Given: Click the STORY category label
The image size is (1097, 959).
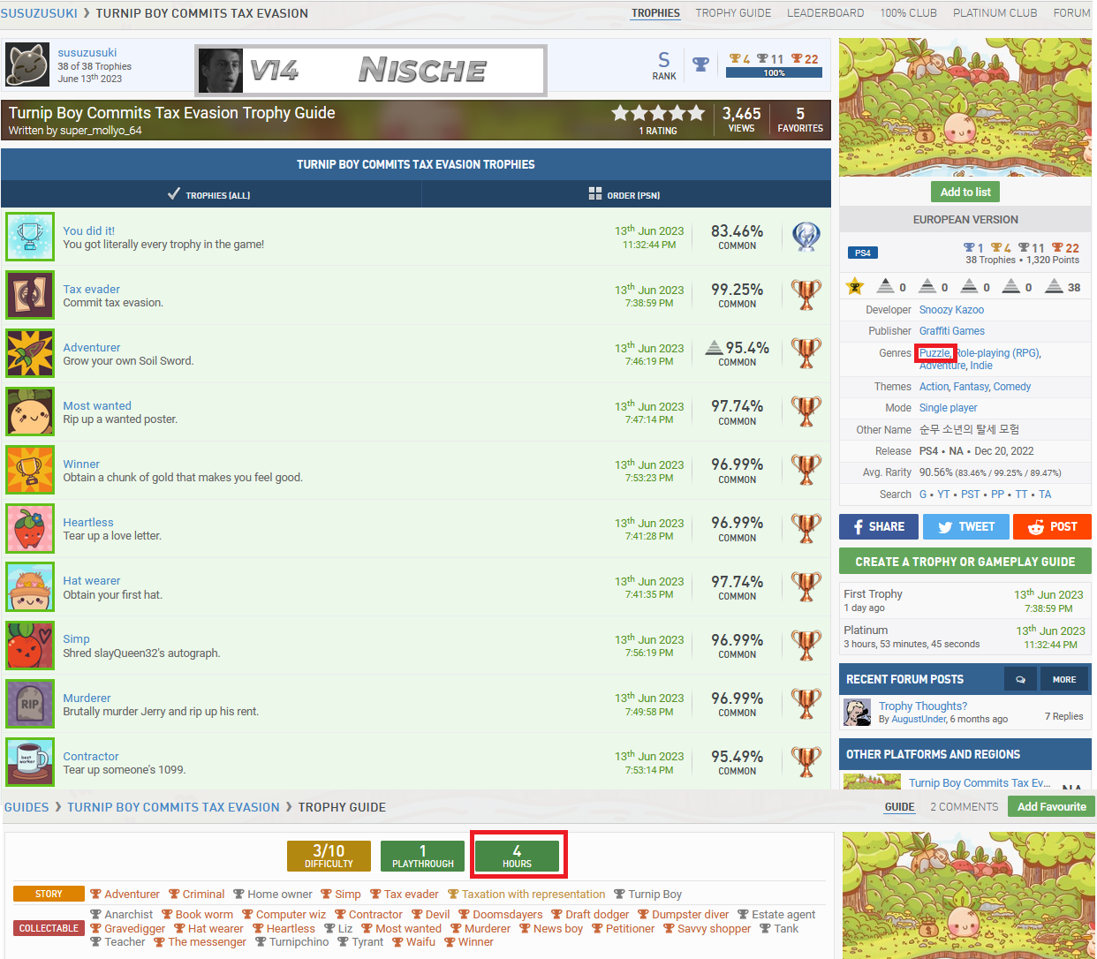Looking at the screenshot, I should [x=49, y=895].
